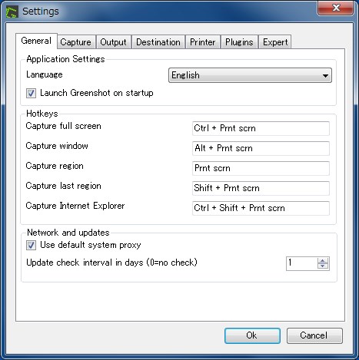Confirm settings with the Ok button
The height and width of the screenshot is (360, 359).
coord(252,335)
